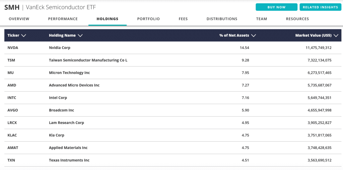Select the TSM ticker cell

[11, 60]
